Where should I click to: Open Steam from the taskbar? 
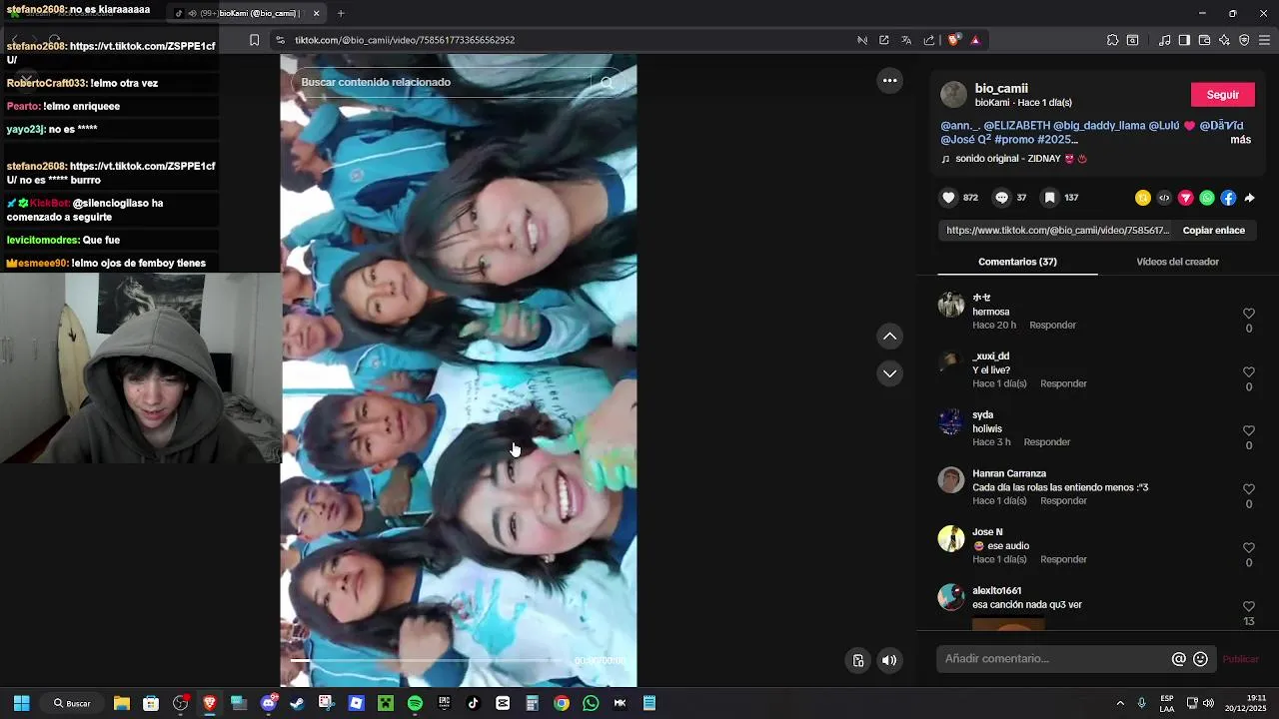(x=297, y=703)
